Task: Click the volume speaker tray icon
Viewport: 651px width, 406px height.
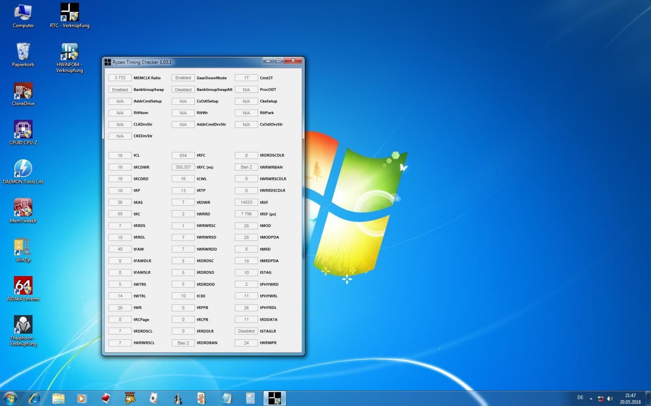Action: 610,398
